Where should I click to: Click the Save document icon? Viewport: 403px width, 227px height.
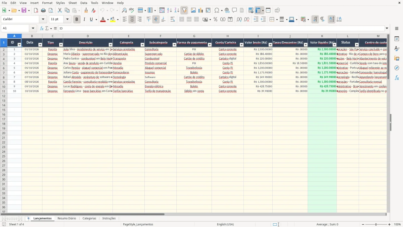pos(24,10)
